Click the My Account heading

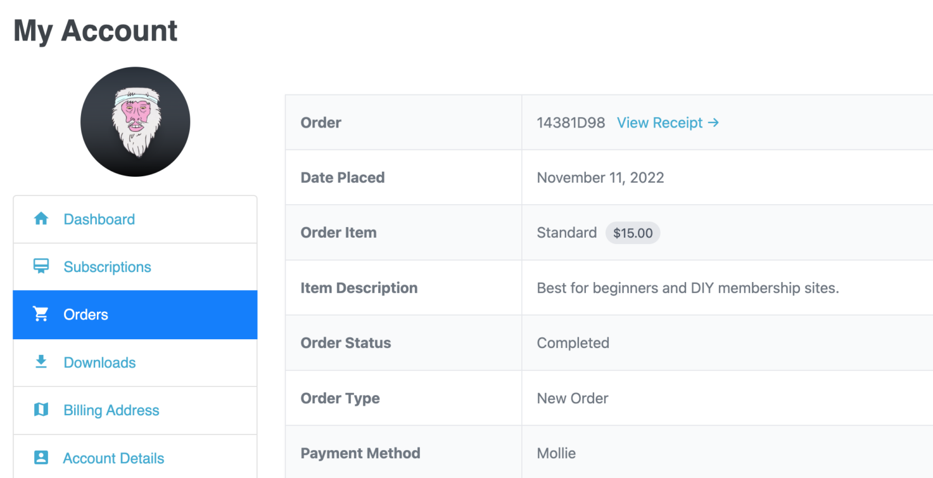pyautogui.click(x=96, y=31)
